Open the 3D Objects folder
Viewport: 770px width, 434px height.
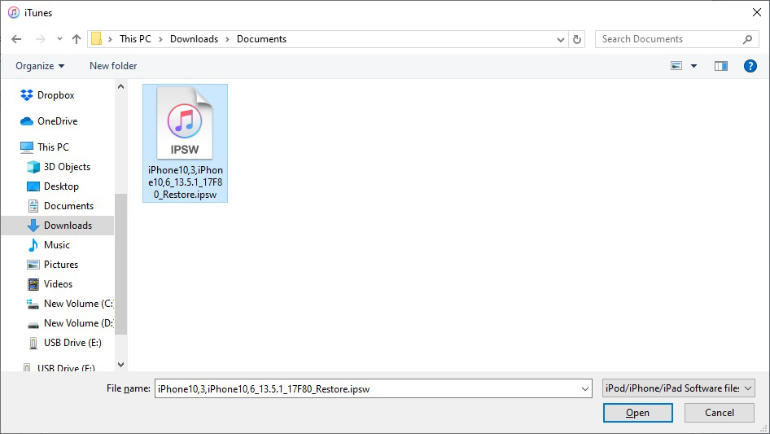67,167
